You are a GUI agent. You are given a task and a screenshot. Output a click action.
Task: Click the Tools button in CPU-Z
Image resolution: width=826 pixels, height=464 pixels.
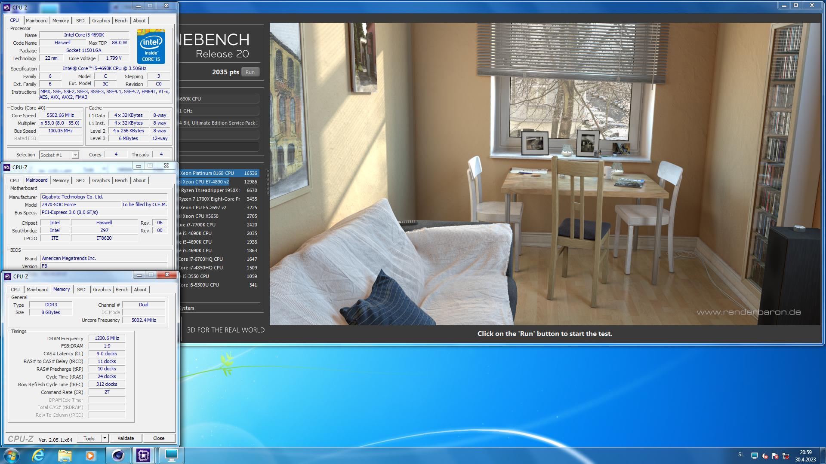point(89,438)
